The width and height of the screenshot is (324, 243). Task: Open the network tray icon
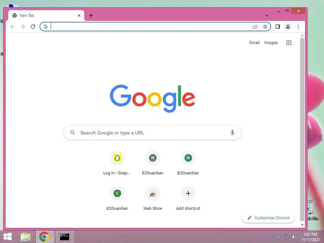(x=286, y=237)
